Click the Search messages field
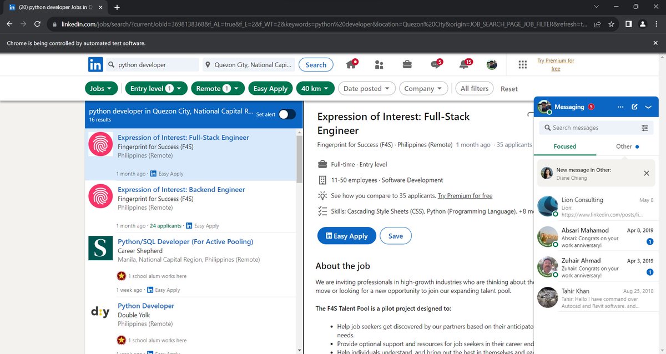Image resolution: width=666 pixels, height=354 pixels. (x=596, y=128)
